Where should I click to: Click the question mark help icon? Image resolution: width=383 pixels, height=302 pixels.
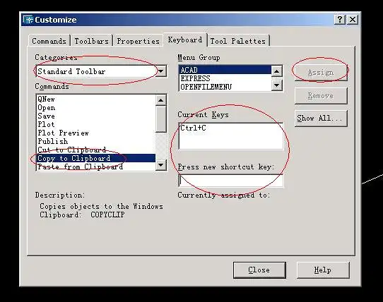coord(339,20)
